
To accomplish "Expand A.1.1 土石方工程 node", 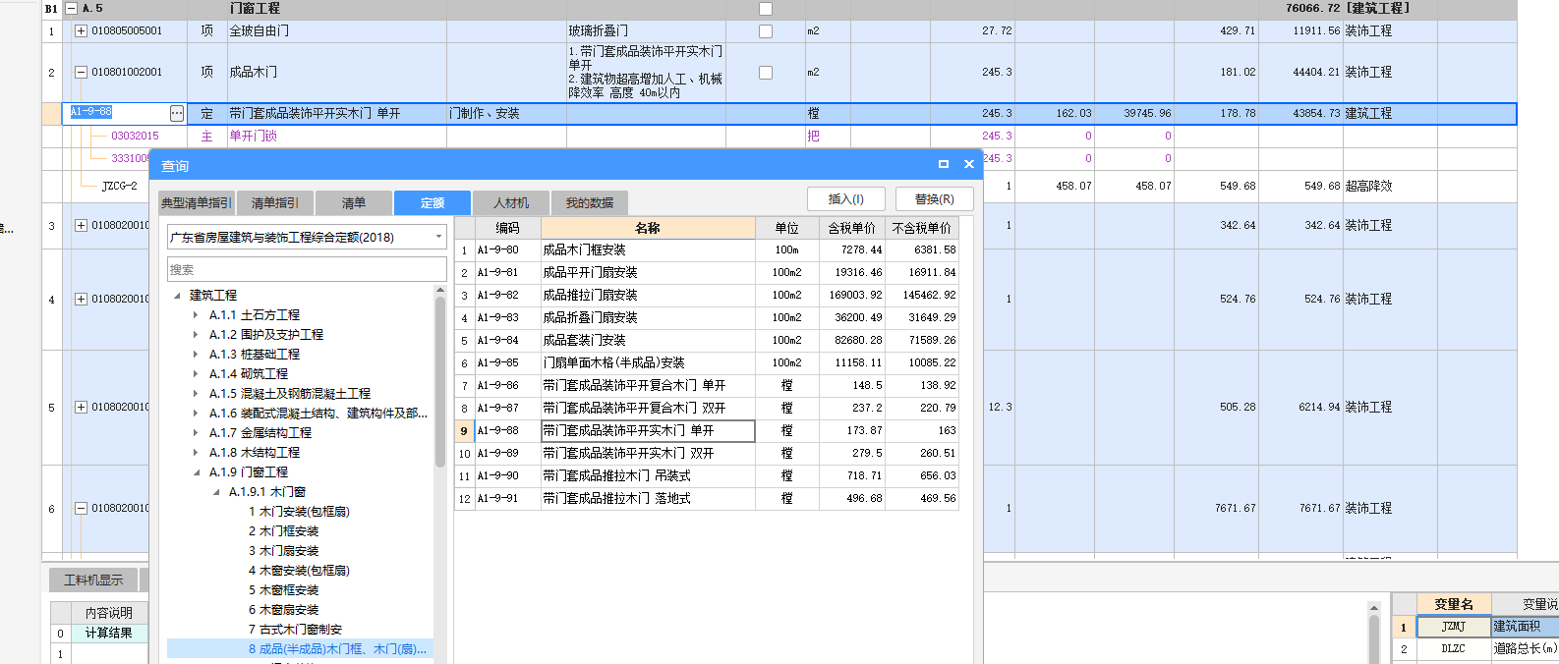I will click(x=196, y=315).
